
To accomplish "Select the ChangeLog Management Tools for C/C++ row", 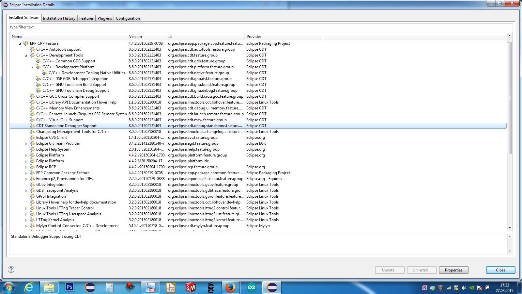I will tap(258, 132).
